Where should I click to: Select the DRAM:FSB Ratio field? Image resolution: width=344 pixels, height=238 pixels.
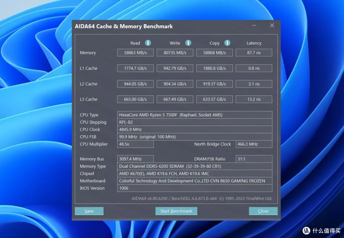tap(254, 159)
